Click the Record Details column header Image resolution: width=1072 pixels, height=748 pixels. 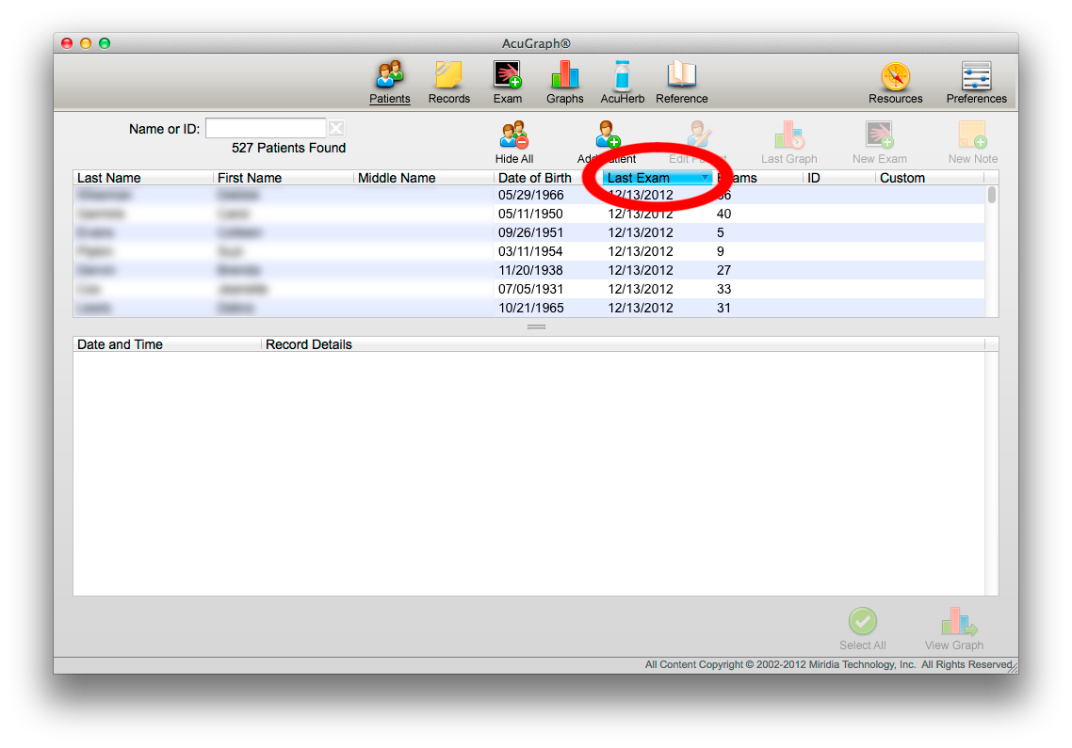624,344
